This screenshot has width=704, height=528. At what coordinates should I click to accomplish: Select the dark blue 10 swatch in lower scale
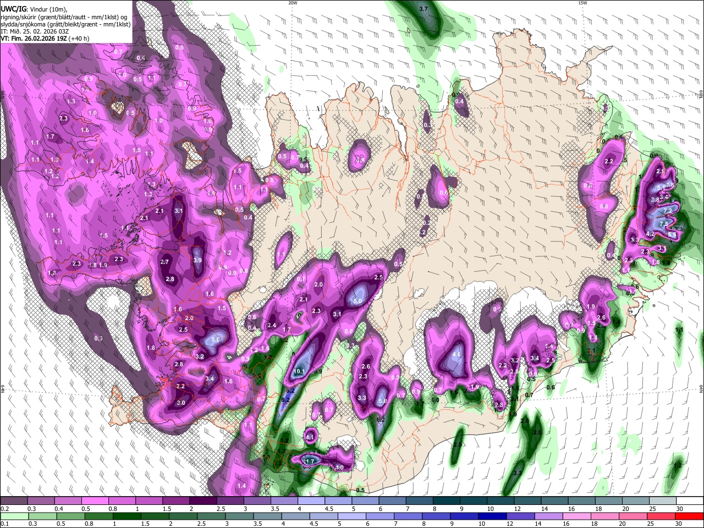492,516
